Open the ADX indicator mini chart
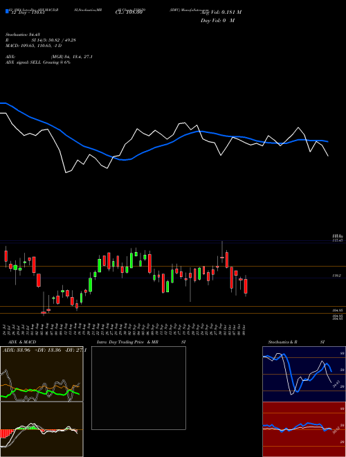 pos(42,374)
